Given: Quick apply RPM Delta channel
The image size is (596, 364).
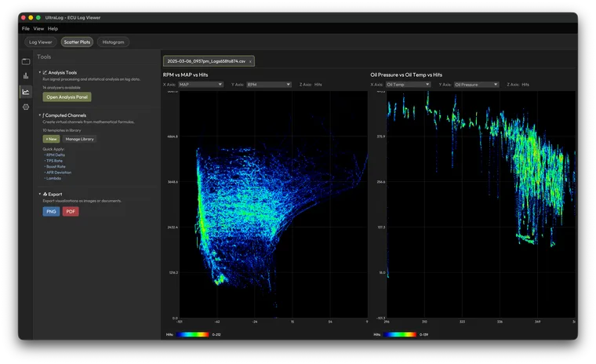Looking at the screenshot, I should 55,155.
